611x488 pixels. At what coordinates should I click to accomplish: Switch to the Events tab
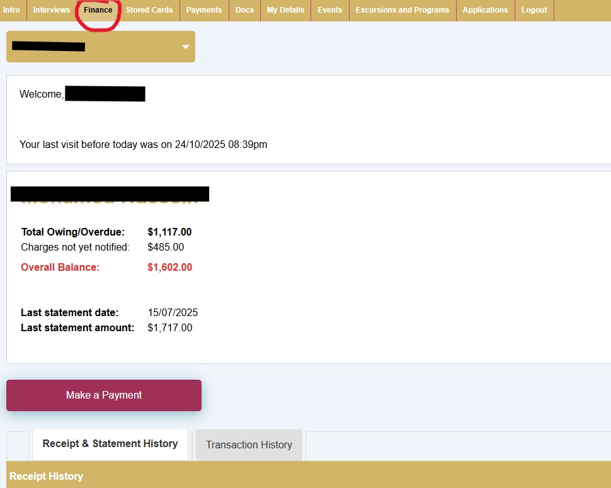click(330, 10)
